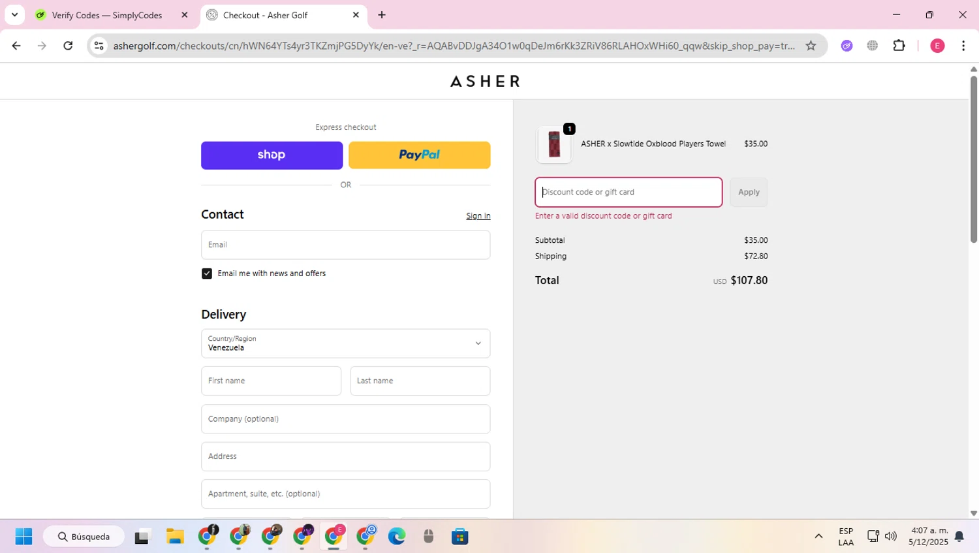Focus the Email input field
The height and width of the screenshot is (553, 979).
345,245
